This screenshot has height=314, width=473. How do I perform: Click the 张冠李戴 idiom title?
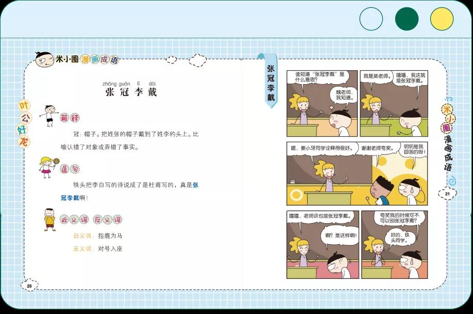pos(131,92)
